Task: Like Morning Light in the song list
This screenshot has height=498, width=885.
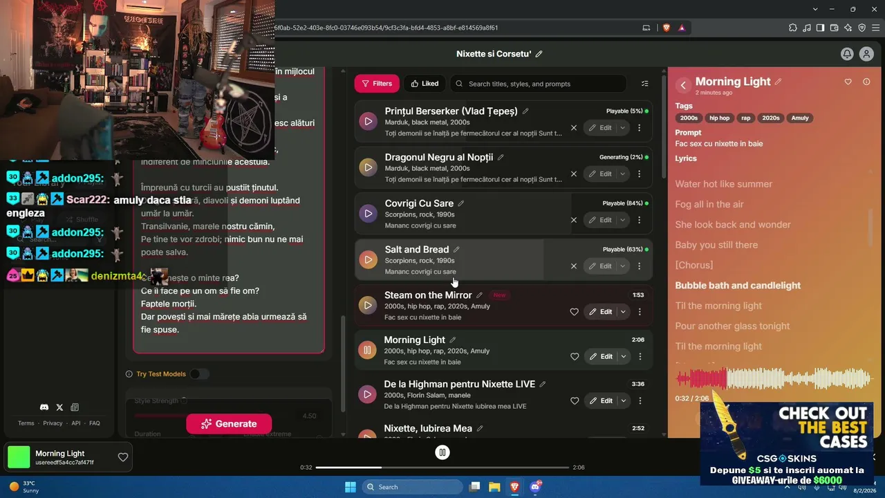Action: (x=575, y=357)
